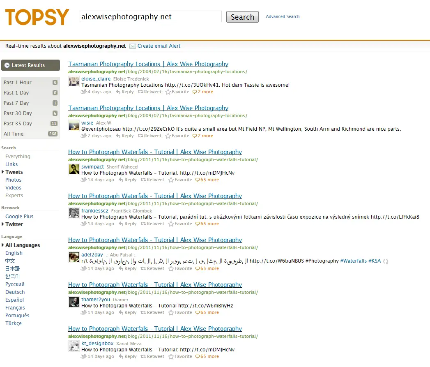Click the Twitter bird icon on wisie's tweet
The height and width of the screenshot is (367, 430).
click(x=84, y=136)
